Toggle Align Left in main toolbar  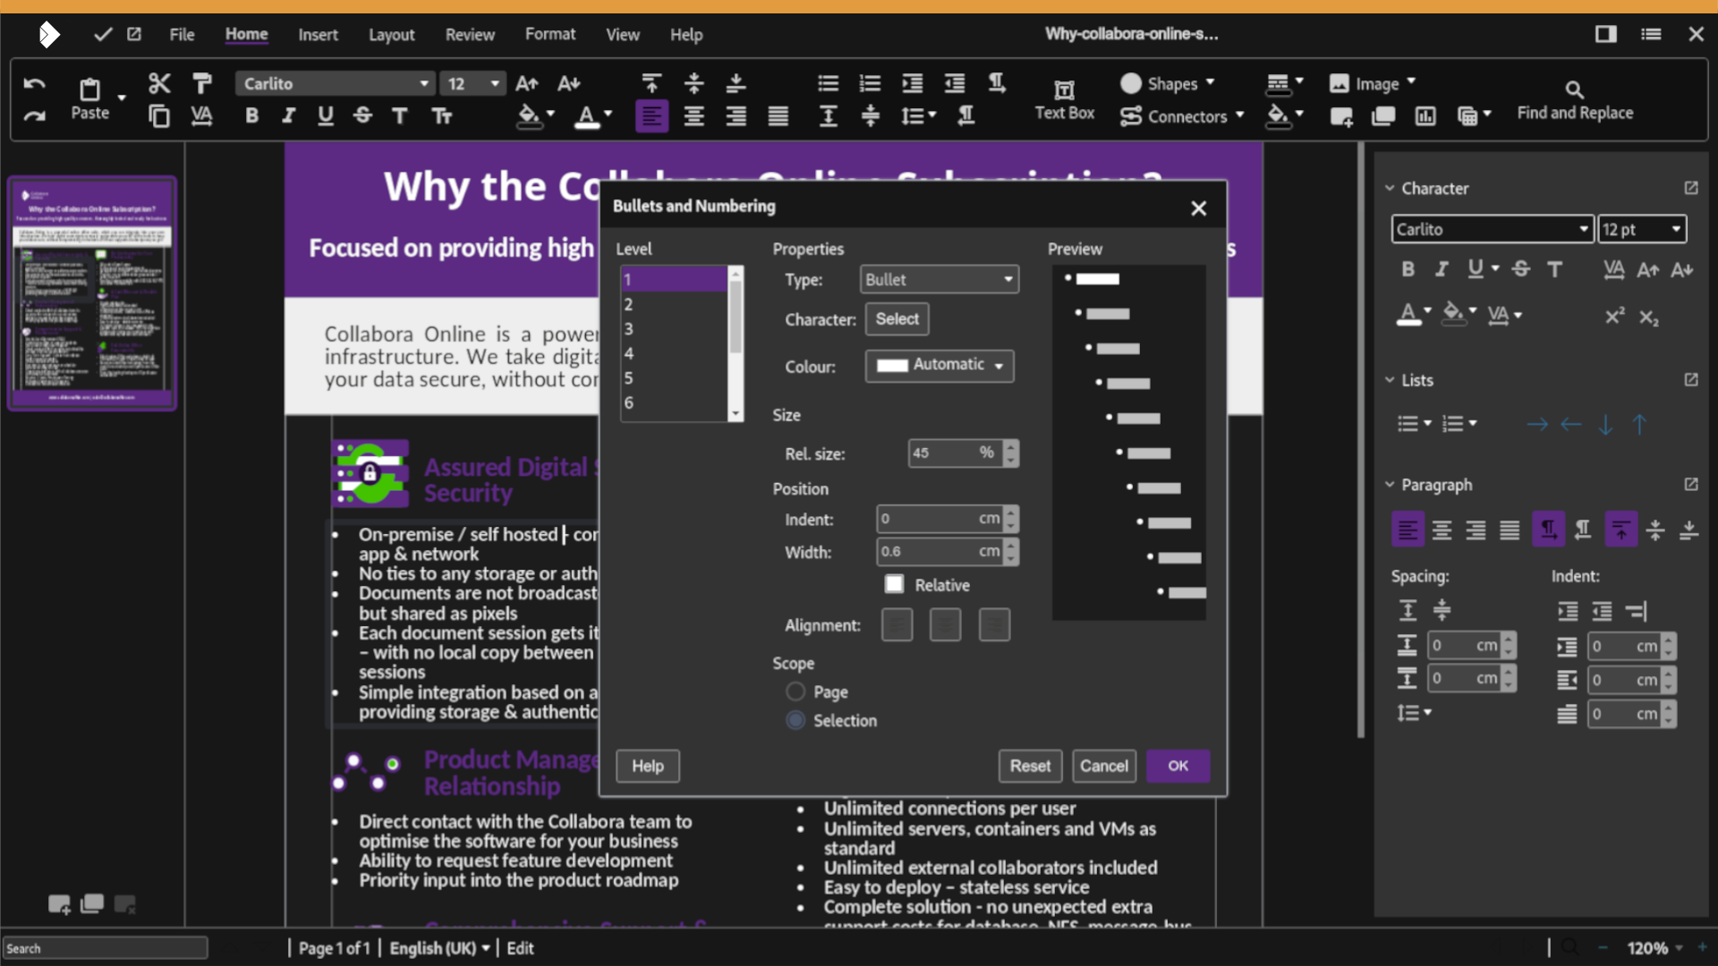pyautogui.click(x=651, y=116)
